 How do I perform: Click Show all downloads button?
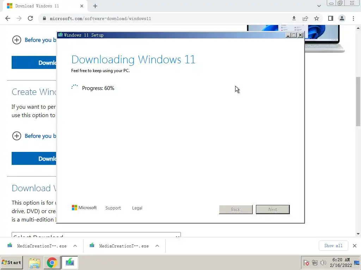(x=333, y=246)
